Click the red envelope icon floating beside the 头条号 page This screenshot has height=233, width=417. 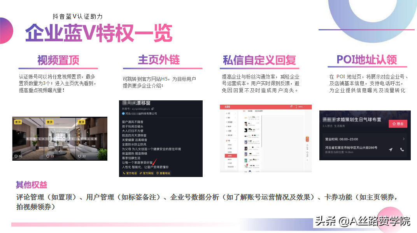click(x=307, y=139)
